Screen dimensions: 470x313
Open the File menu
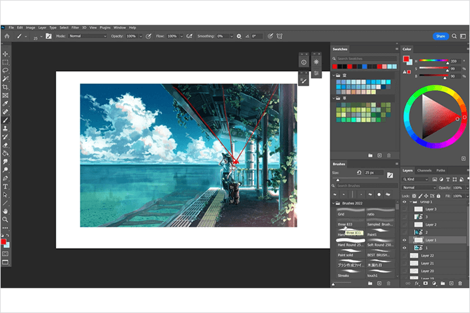(x=11, y=27)
